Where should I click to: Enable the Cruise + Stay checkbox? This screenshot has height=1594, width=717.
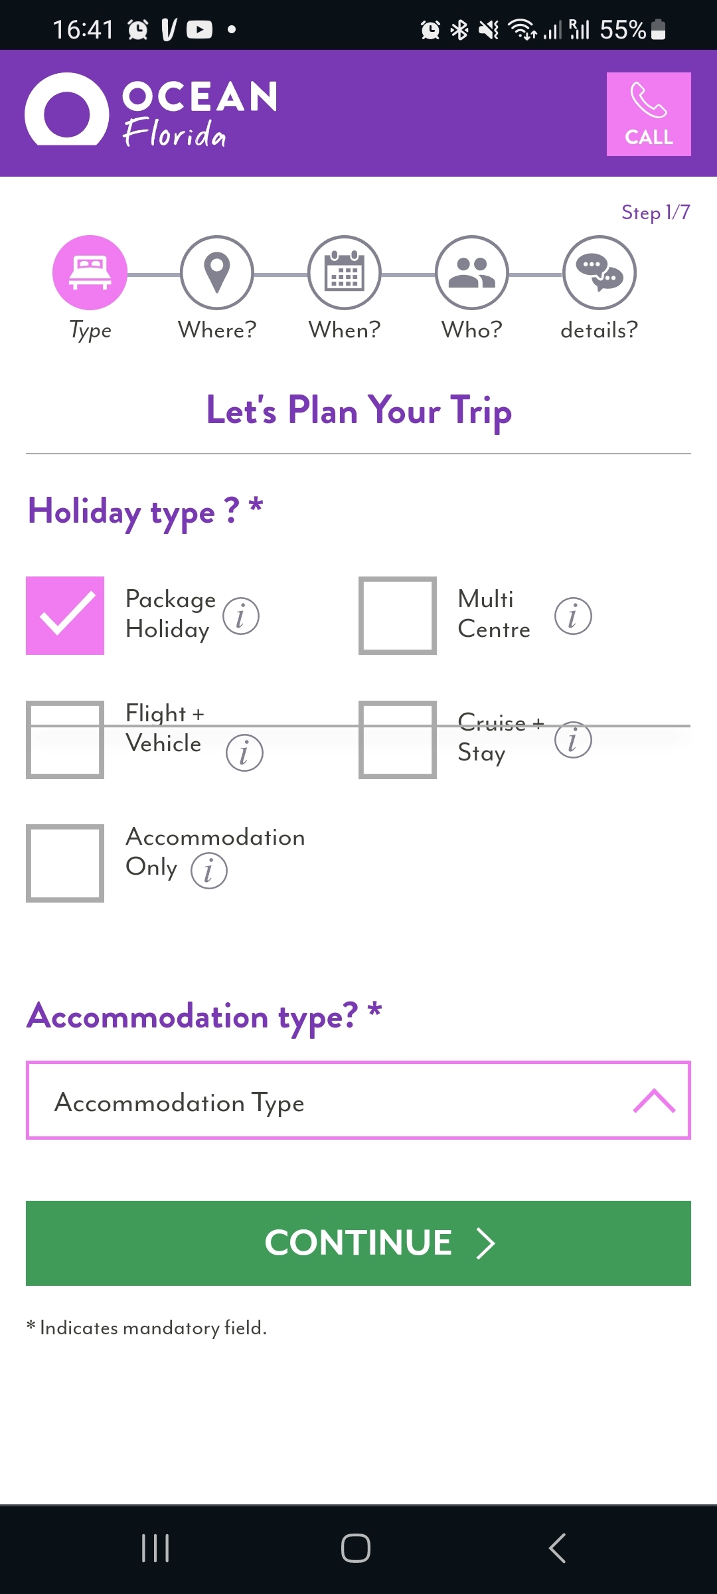click(x=398, y=740)
